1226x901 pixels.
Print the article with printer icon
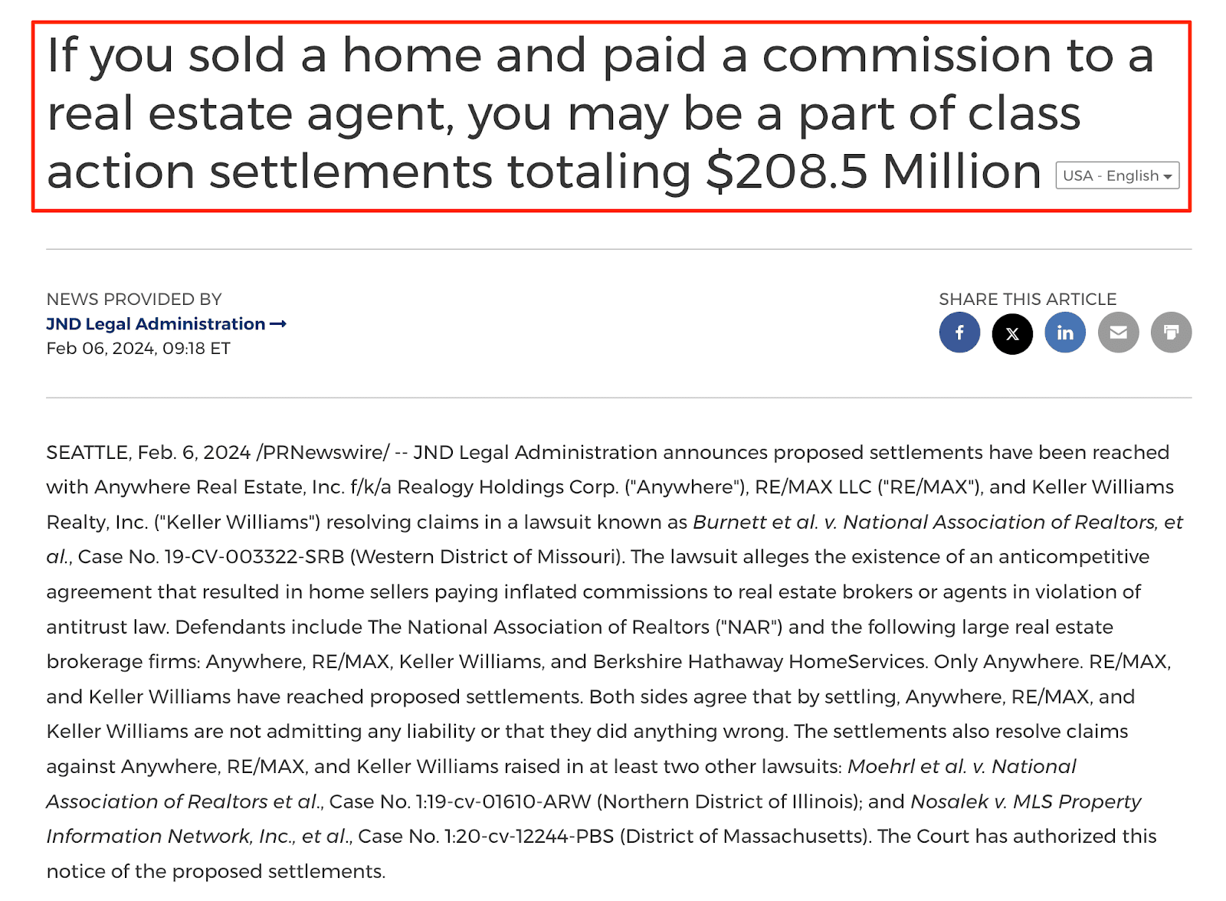pyautogui.click(x=1171, y=333)
